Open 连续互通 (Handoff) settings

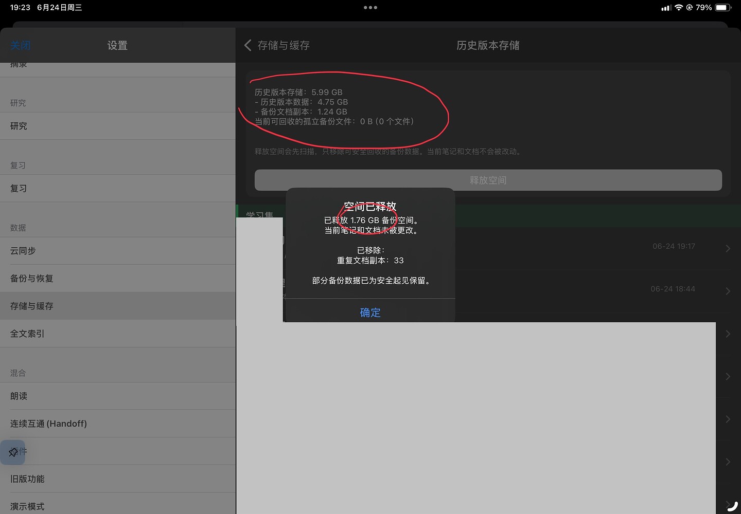[x=118, y=424]
